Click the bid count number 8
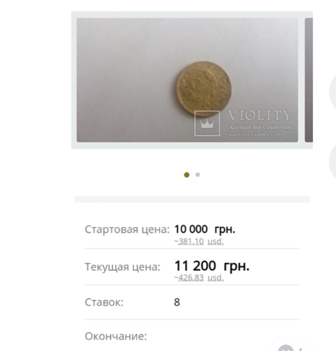This screenshot has width=336, height=351. click(177, 302)
